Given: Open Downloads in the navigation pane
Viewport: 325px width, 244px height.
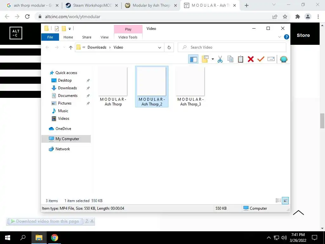Looking at the screenshot, I should click(x=67, y=88).
